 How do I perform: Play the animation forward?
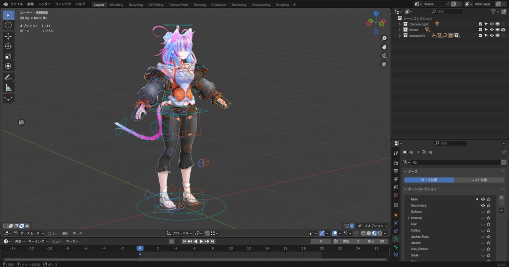[201, 241]
